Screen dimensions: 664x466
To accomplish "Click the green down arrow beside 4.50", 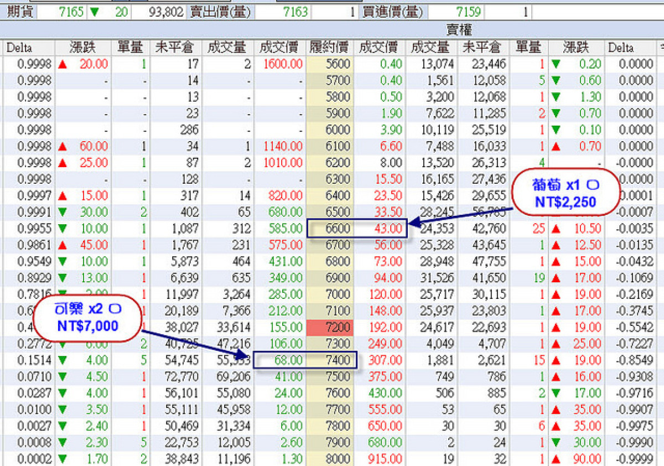I will pyautogui.click(x=63, y=377).
